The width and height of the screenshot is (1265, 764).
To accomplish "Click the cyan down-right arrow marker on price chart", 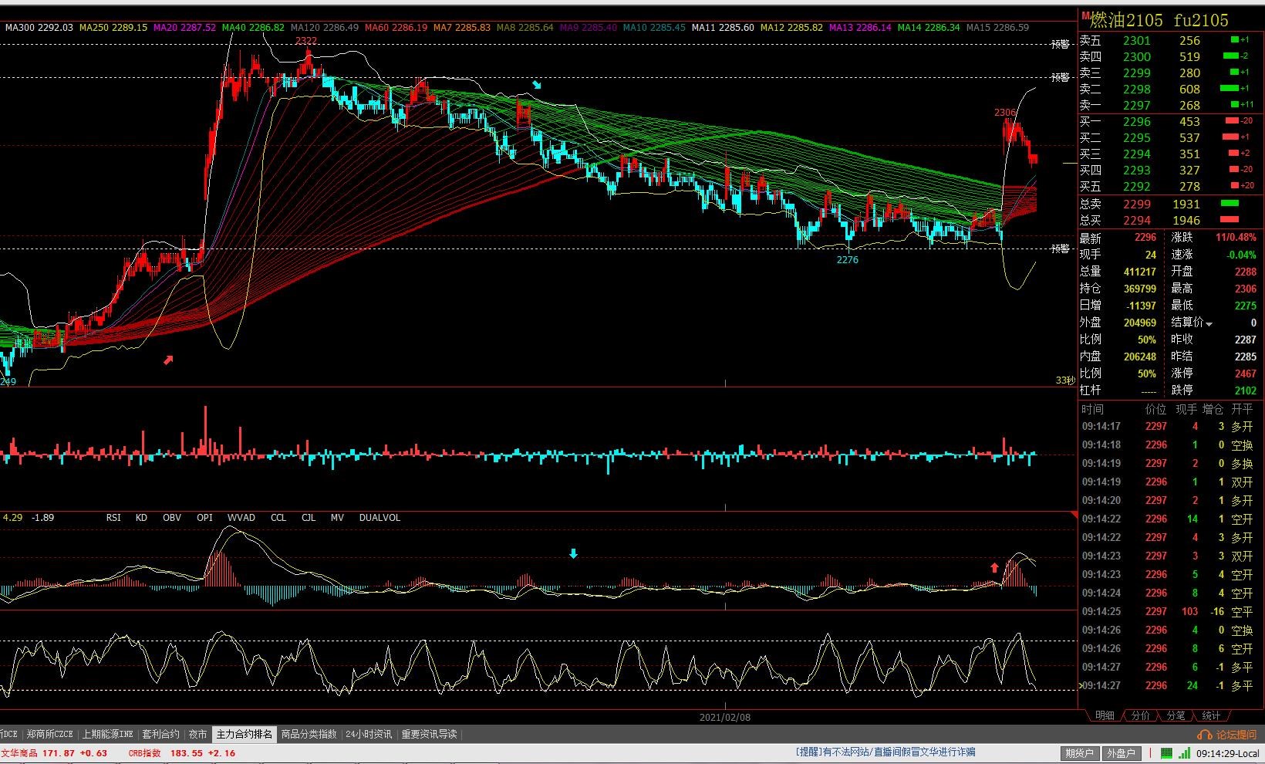I will click(x=537, y=84).
